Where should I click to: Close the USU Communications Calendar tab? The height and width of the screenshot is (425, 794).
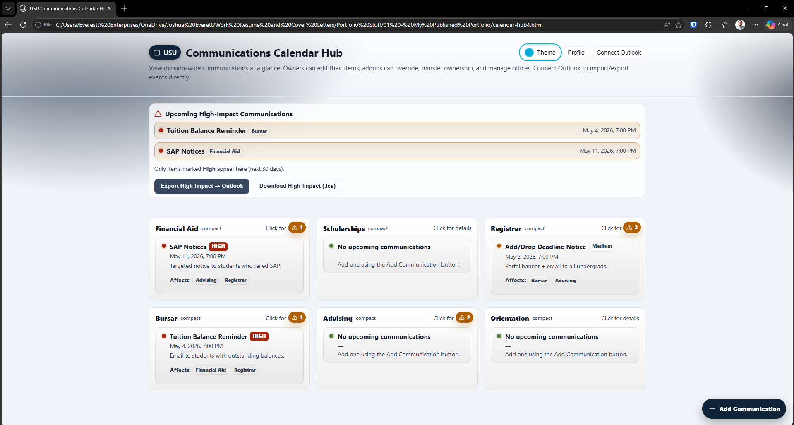[109, 8]
